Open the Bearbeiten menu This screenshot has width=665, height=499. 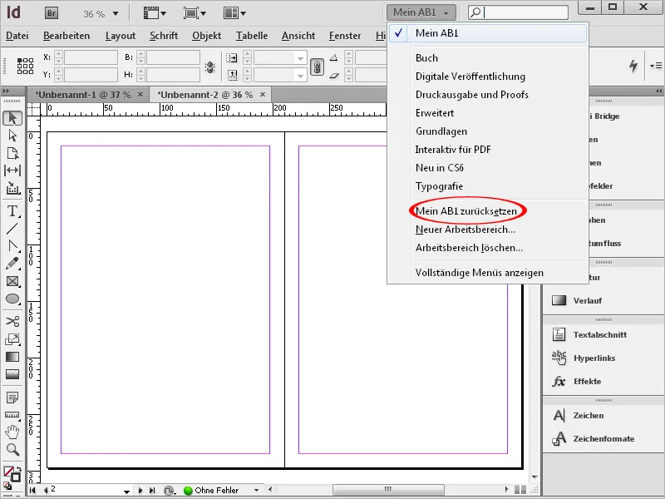click(x=66, y=36)
